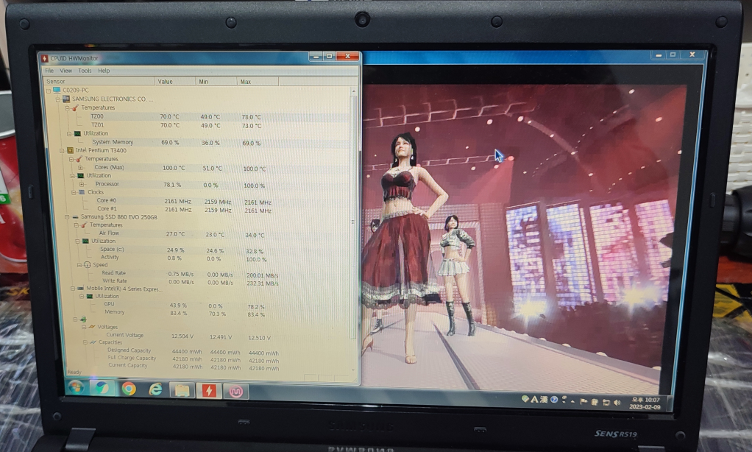The height and width of the screenshot is (452, 752).
Task: Expand the Processor node under Utilization
Action: click(81, 185)
